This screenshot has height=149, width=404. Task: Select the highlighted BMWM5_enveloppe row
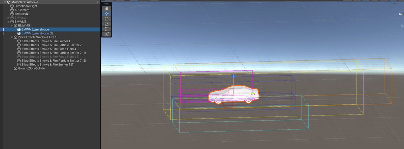(x=50, y=29)
